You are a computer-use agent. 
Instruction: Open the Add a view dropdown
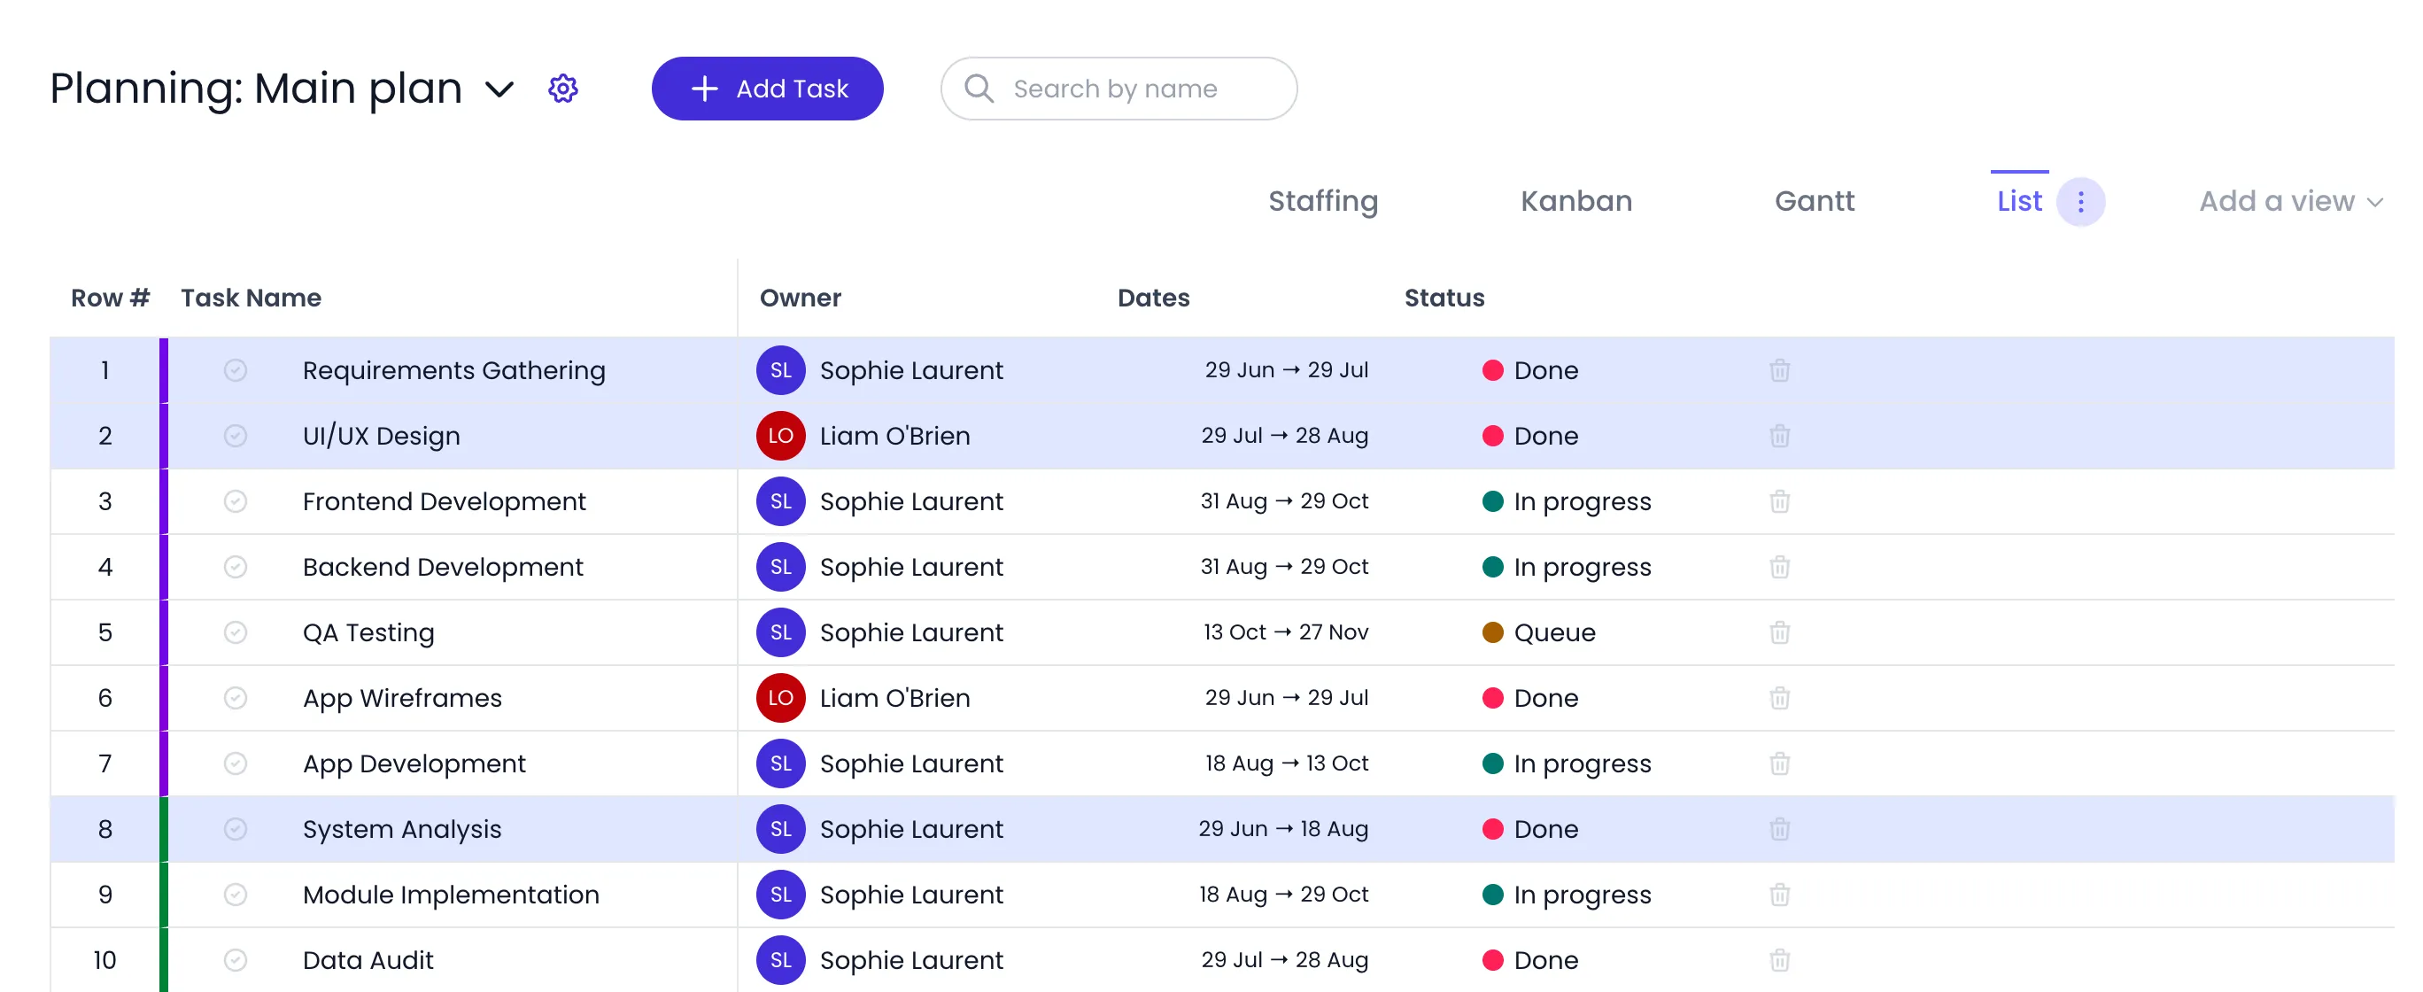coord(2289,201)
